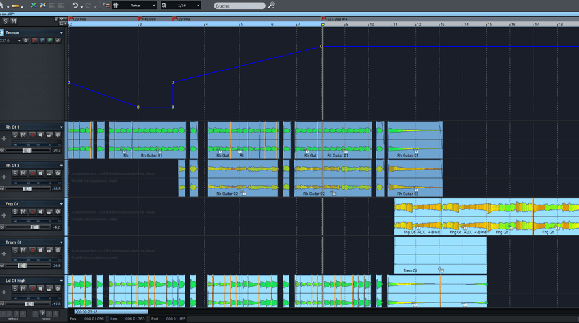Mute the Ld Gt High track
579x323 pixels.
(x=23, y=289)
